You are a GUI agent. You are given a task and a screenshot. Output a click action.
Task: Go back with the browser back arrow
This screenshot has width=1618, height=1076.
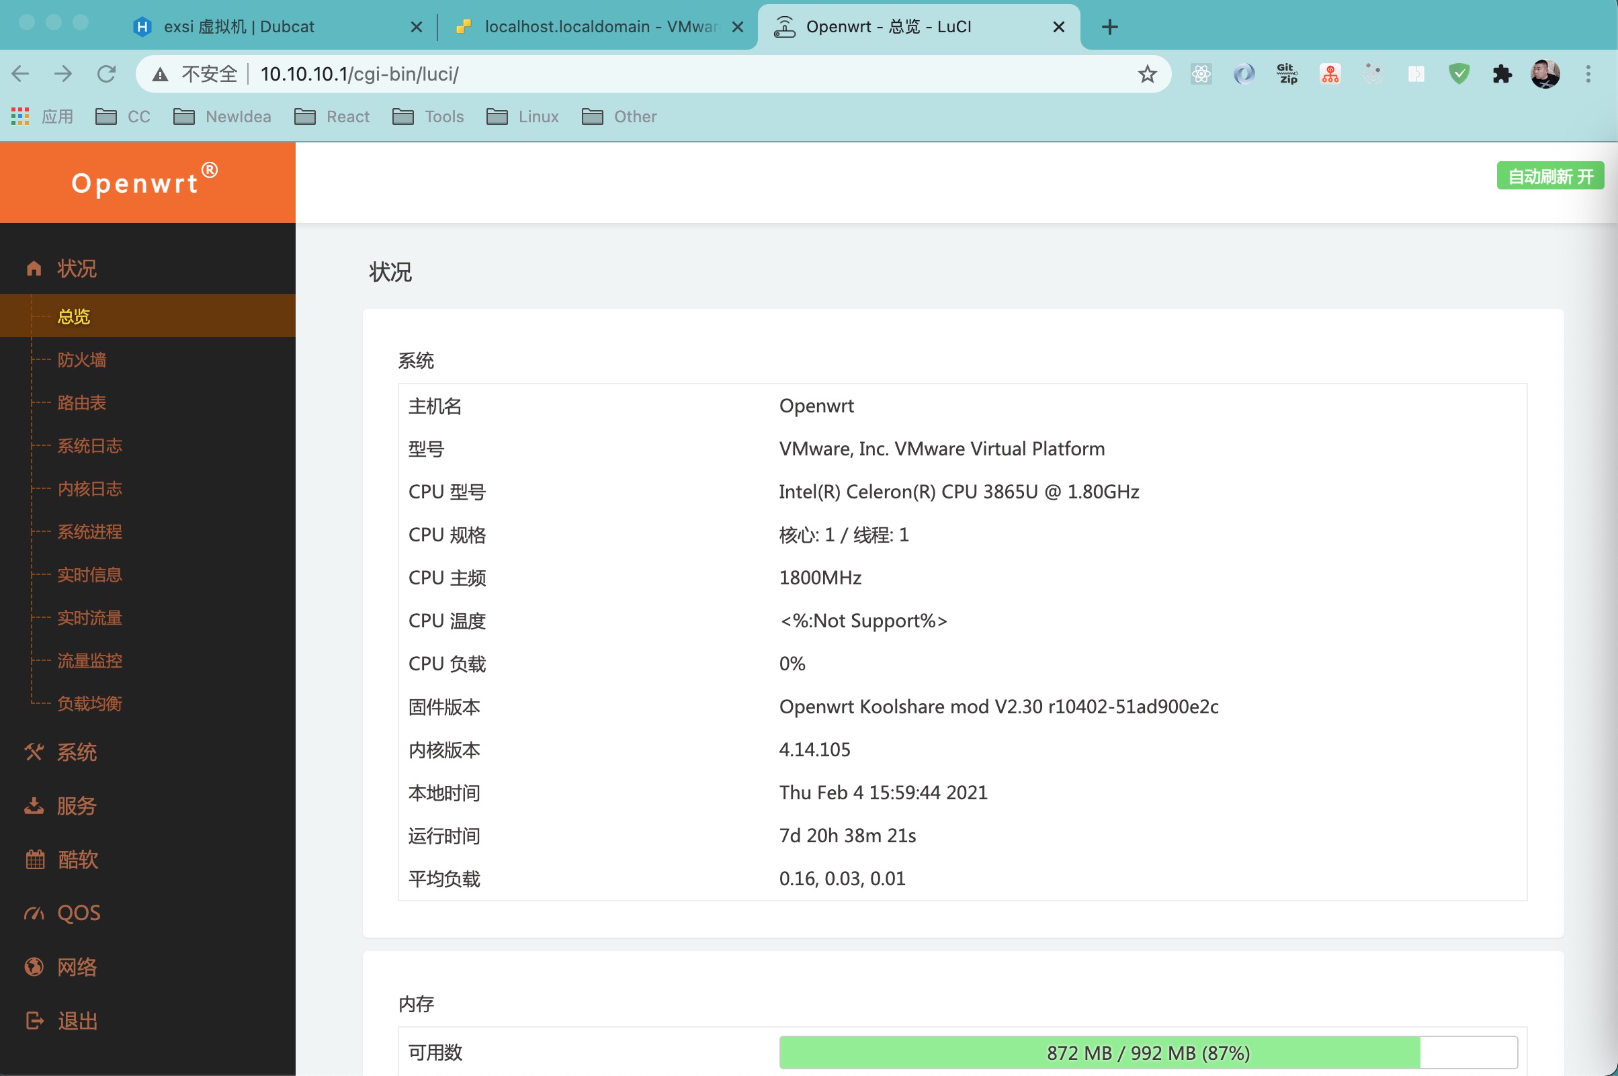[x=21, y=73]
